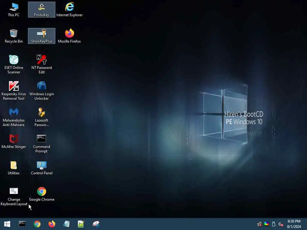Launch Firefox from the taskbar

[x=52, y=224]
